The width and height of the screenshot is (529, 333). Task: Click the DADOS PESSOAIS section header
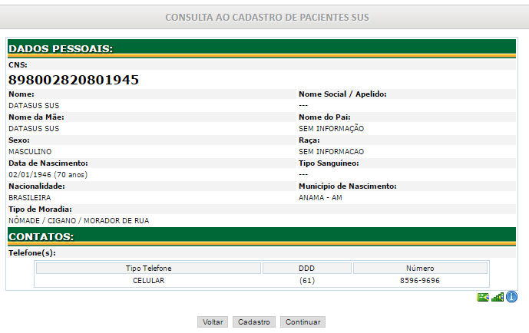pyautogui.click(x=61, y=48)
